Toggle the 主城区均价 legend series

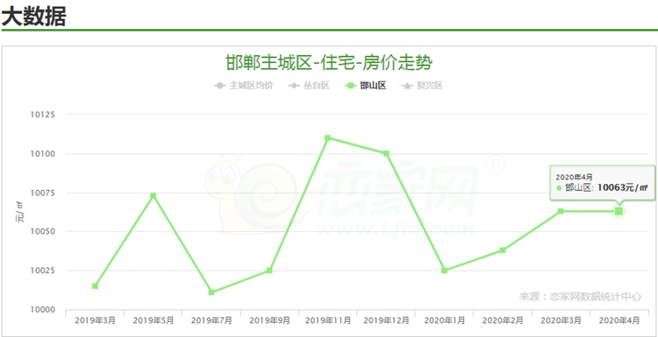(244, 86)
